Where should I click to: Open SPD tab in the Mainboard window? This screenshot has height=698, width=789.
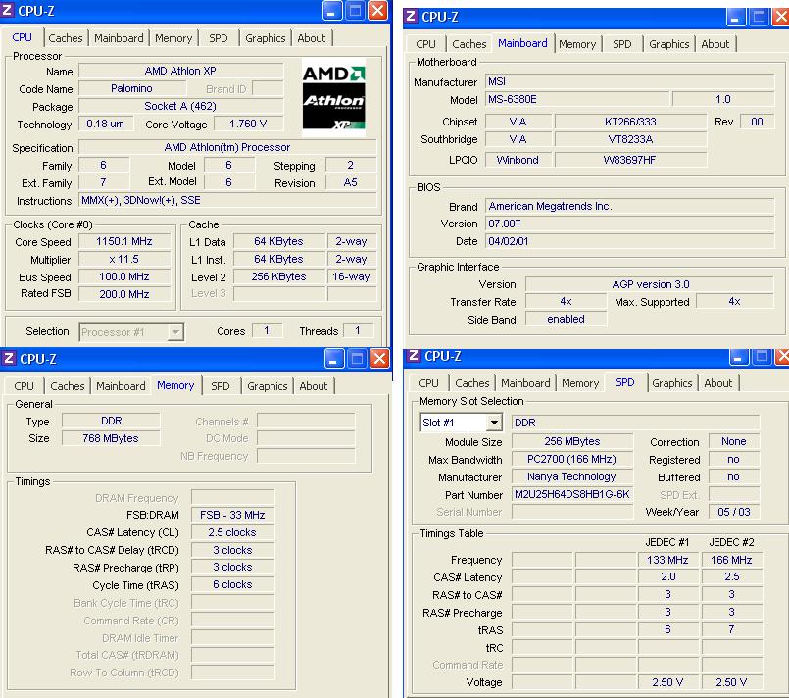[622, 44]
